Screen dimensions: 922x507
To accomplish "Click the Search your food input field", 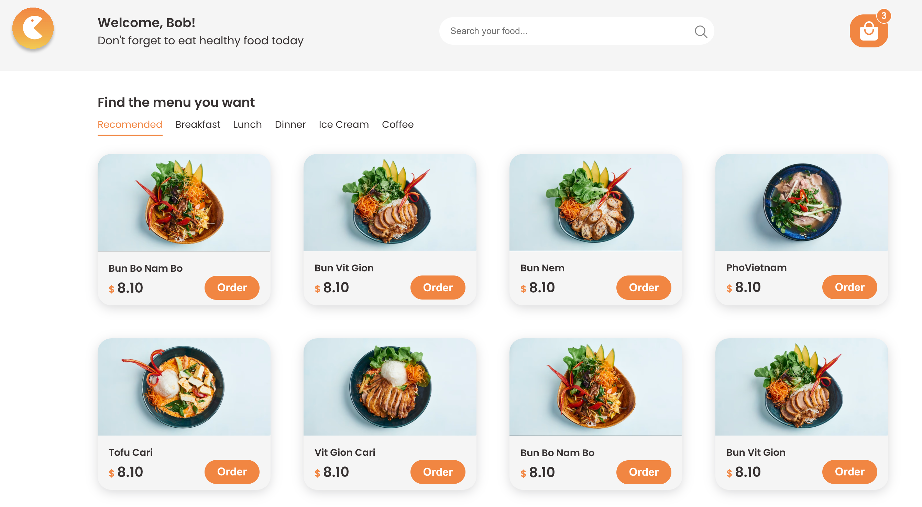I will [537, 31].
